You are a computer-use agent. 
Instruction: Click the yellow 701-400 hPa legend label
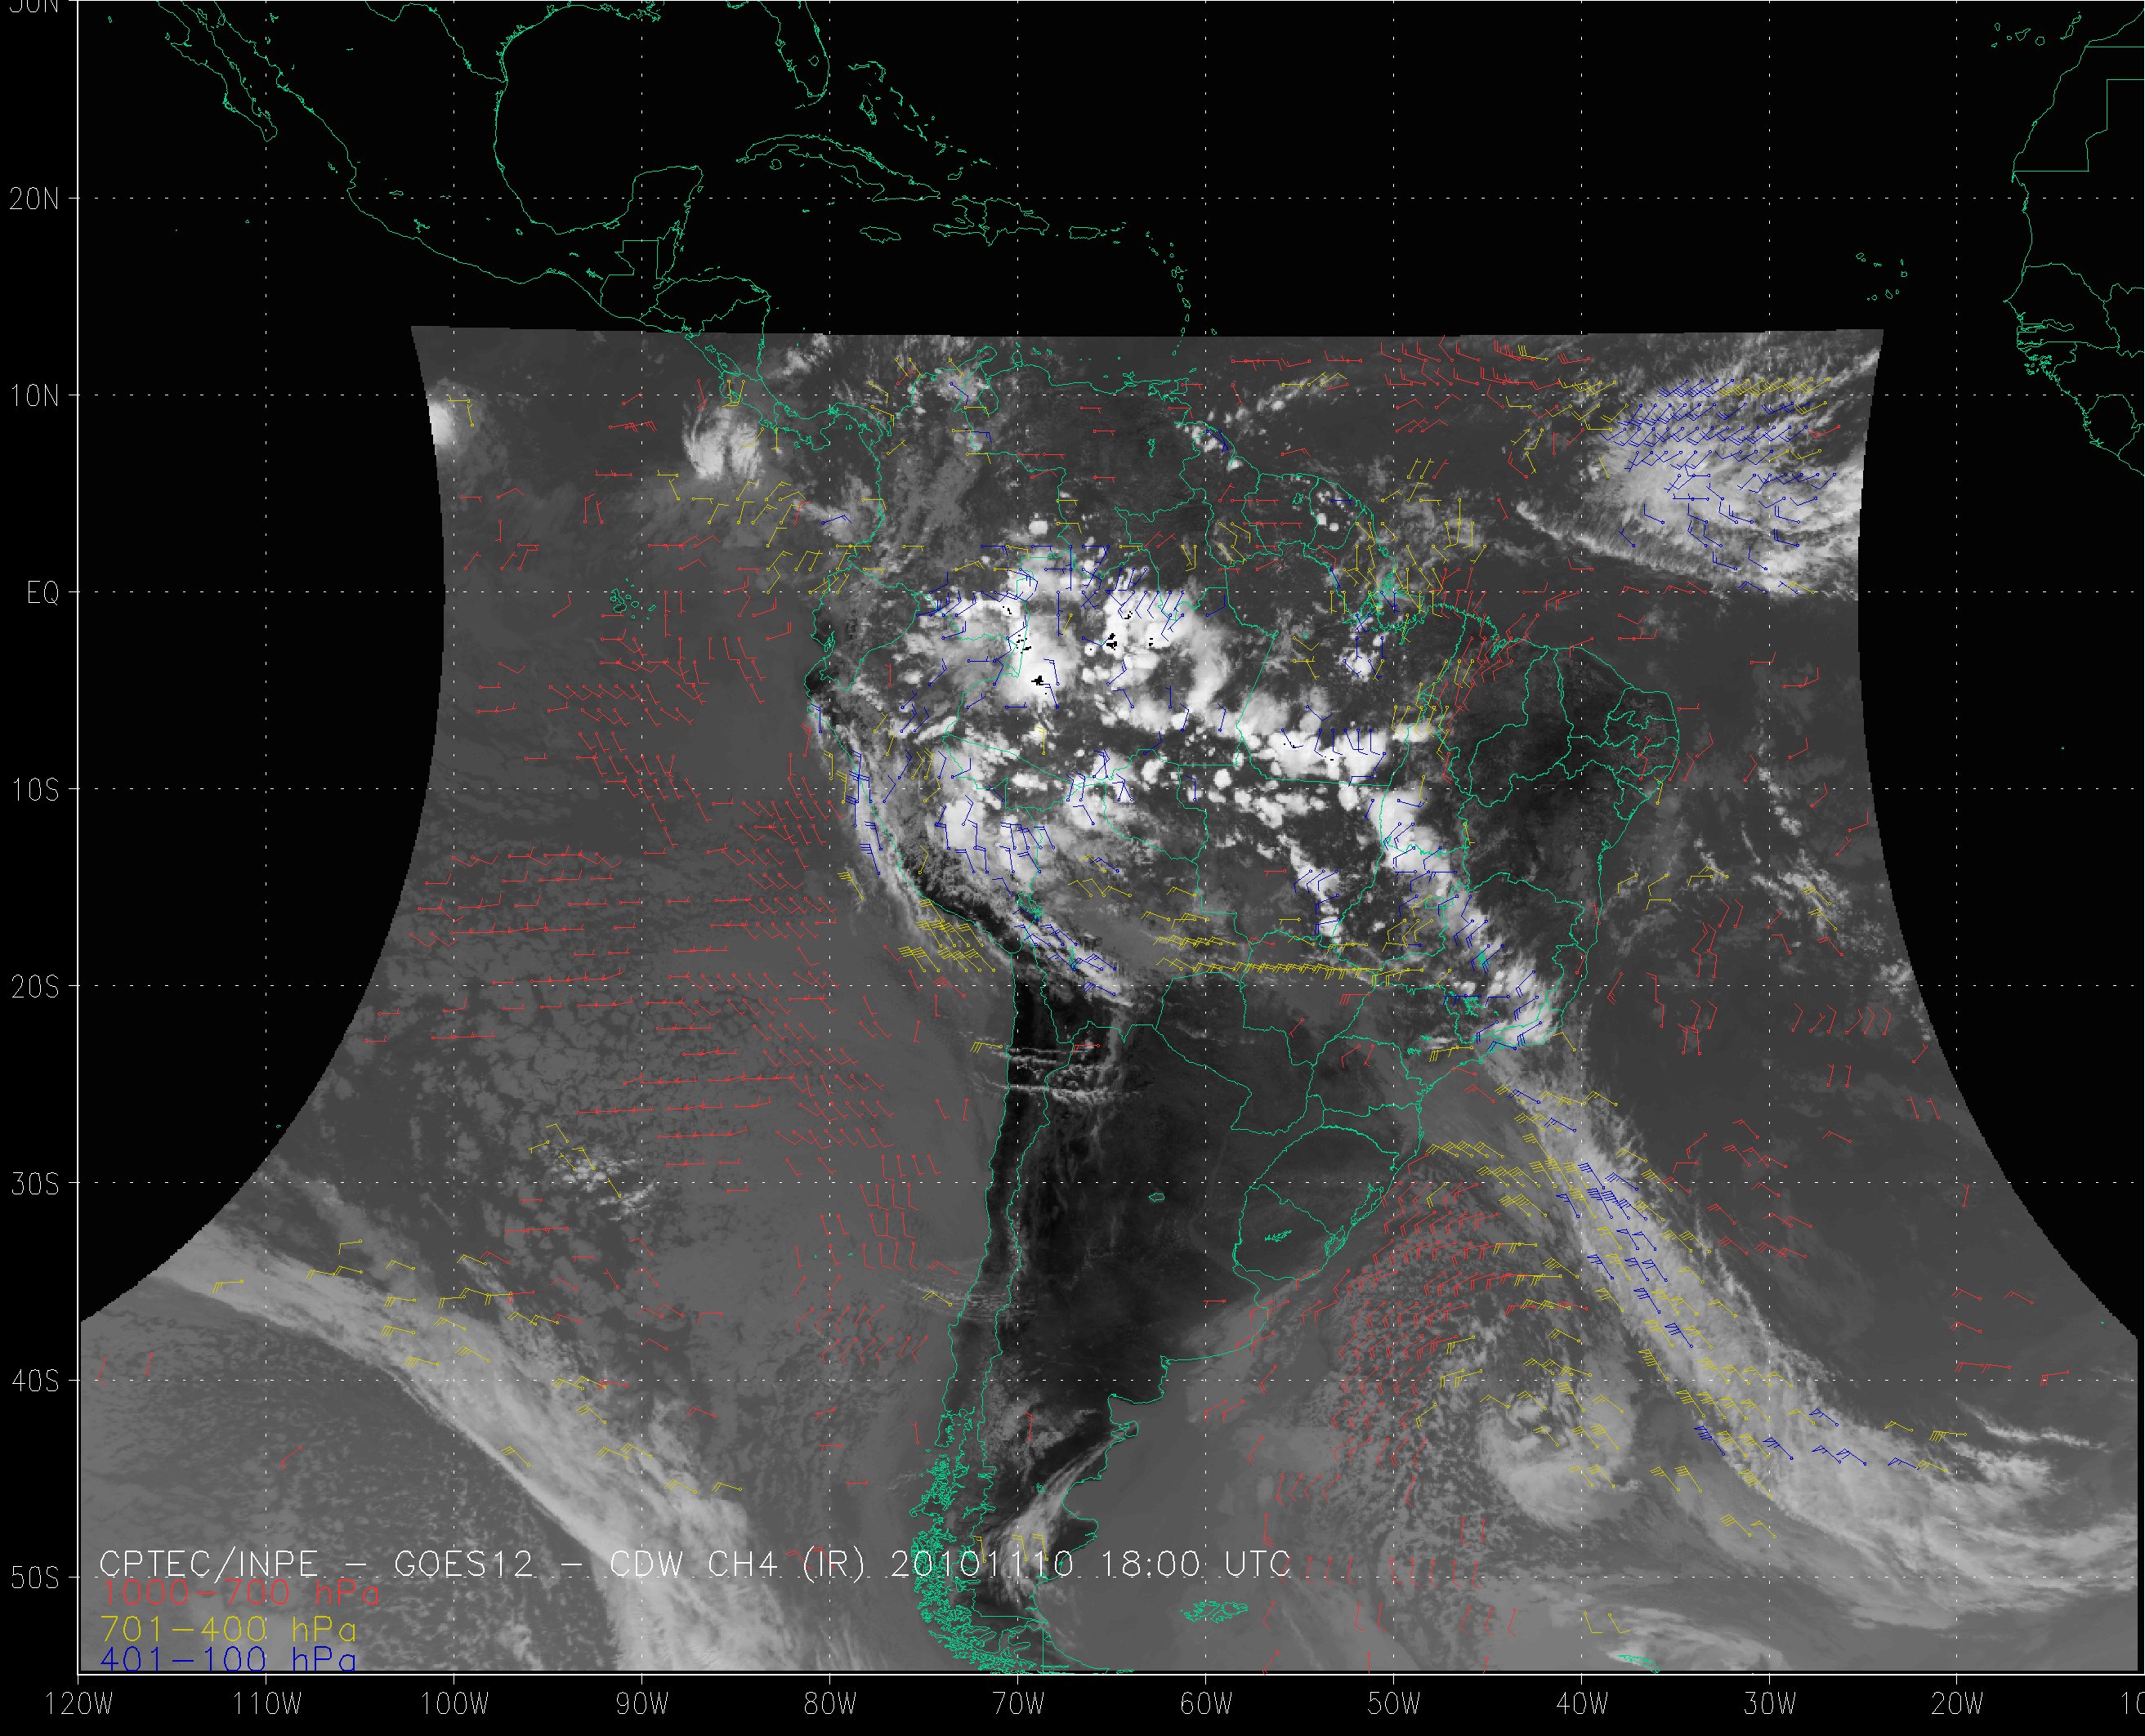tap(228, 1627)
